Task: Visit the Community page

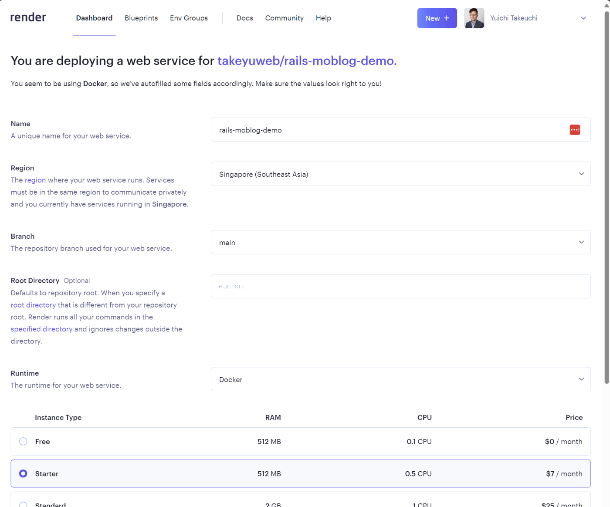Action: click(x=284, y=18)
